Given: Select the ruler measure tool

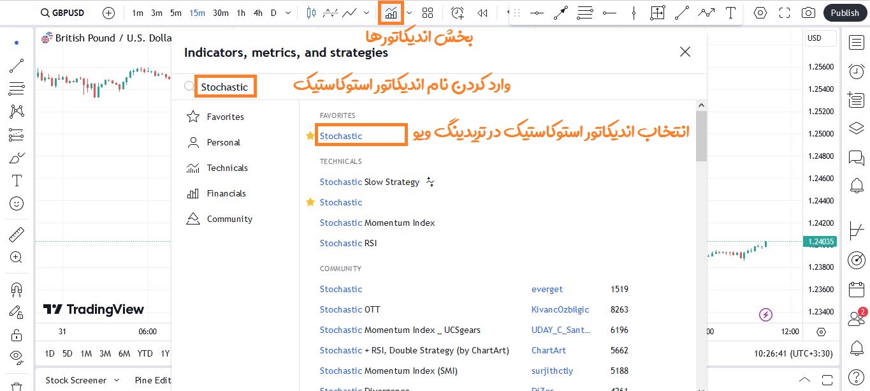Looking at the screenshot, I should click(17, 235).
